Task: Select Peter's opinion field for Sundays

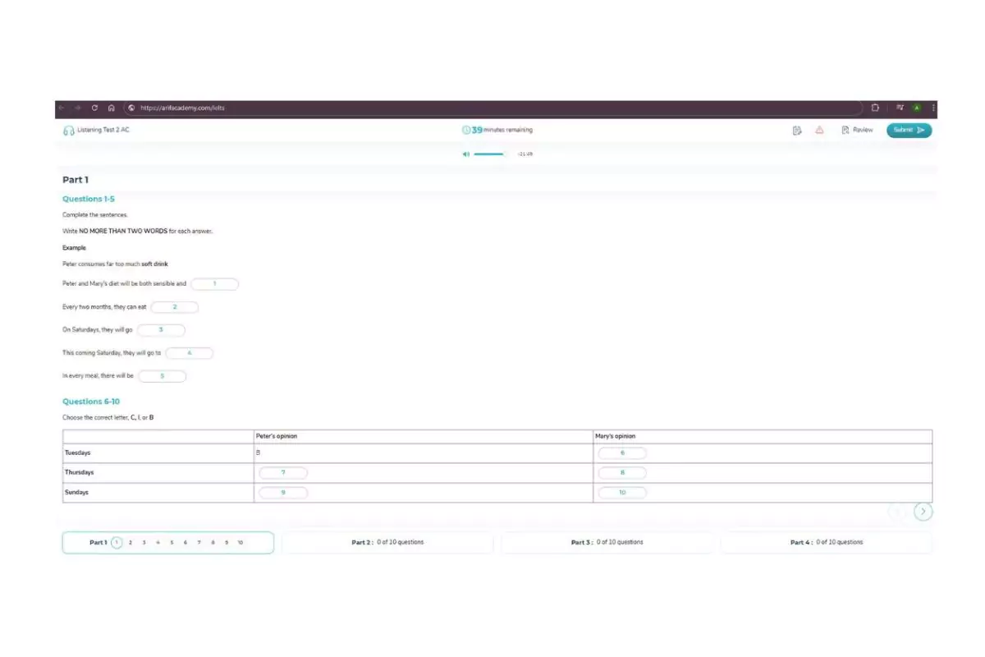Action: click(283, 493)
